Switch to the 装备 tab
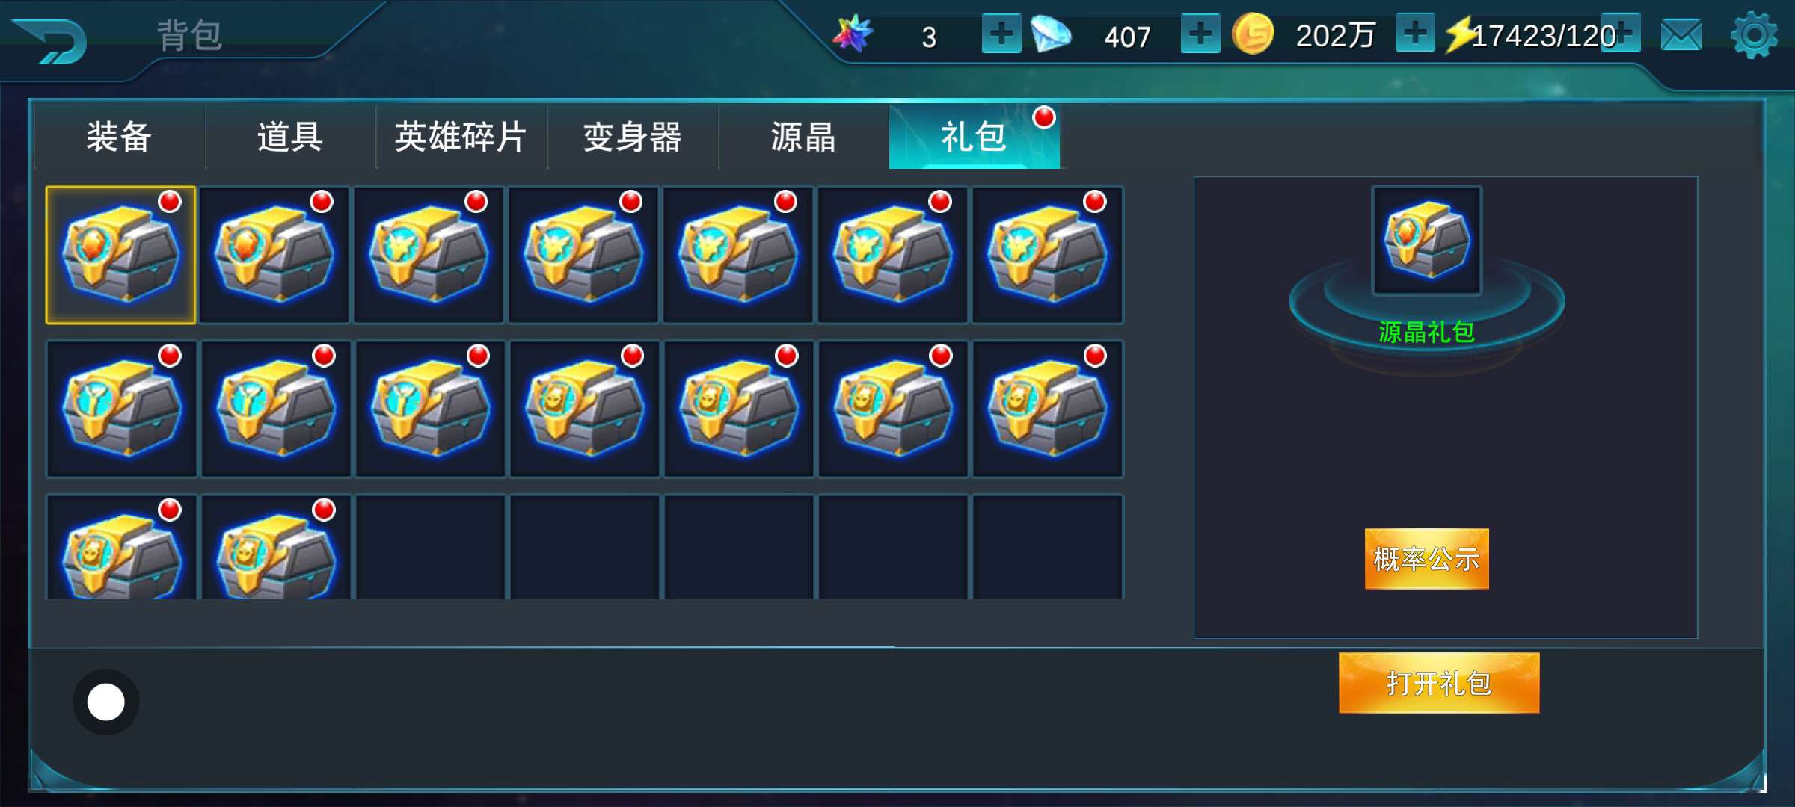Viewport: 1795px width, 807px height. pyautogui.click(x=120, y=137)
